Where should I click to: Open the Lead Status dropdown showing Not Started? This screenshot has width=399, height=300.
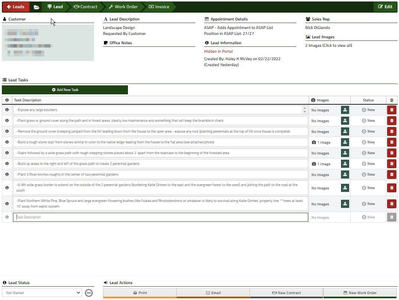coord(42,293)
